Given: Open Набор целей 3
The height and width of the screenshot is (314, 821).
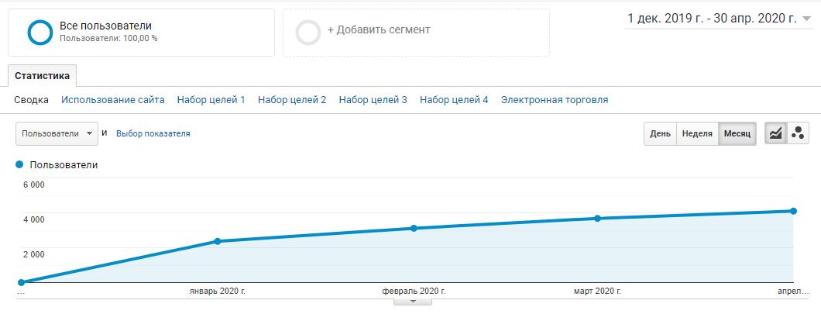Looking at the screenshot, I should tap(373, 100).
